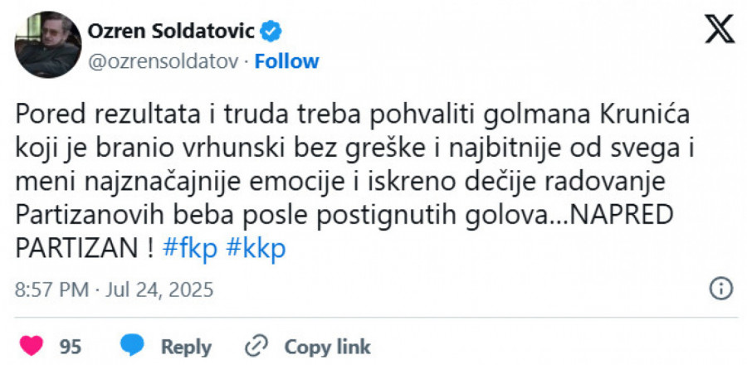
Task: Click the reply speech bubble icon
Action: pyautogui.click(x=133, y=346)
